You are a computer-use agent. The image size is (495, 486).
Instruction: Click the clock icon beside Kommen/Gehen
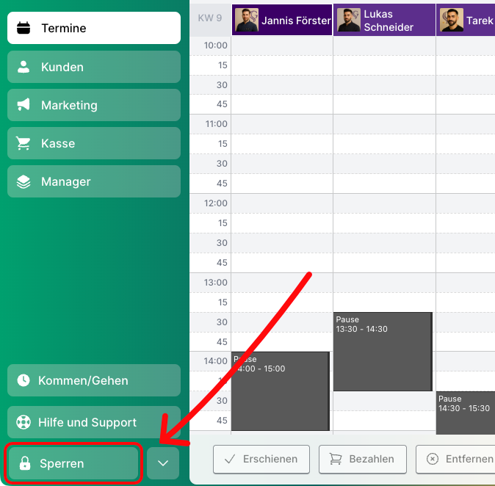tap(24, 380)
